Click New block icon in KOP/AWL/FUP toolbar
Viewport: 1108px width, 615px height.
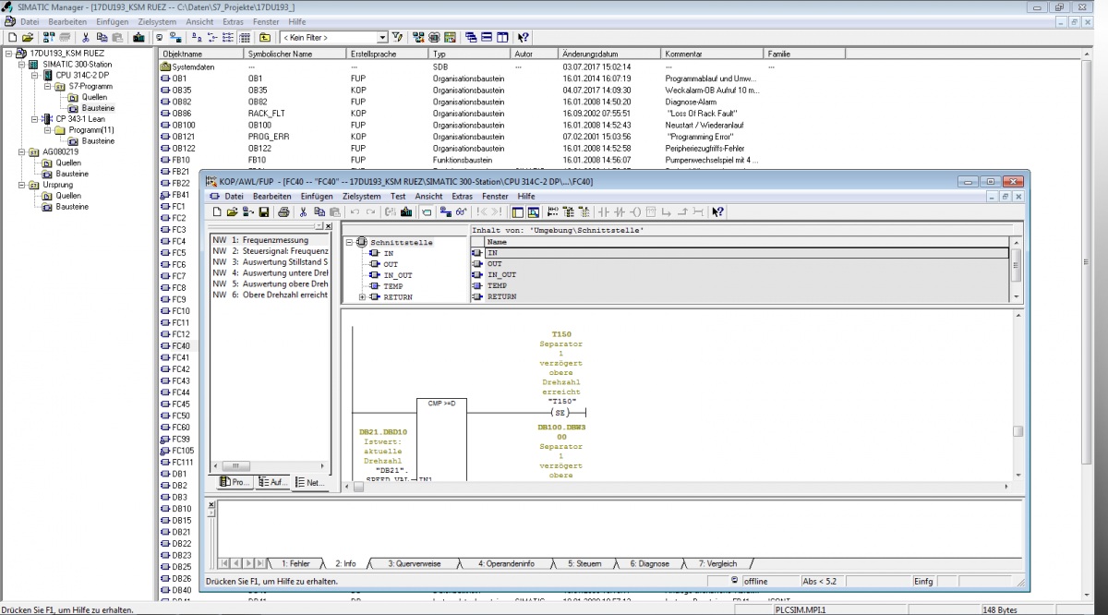218,212
